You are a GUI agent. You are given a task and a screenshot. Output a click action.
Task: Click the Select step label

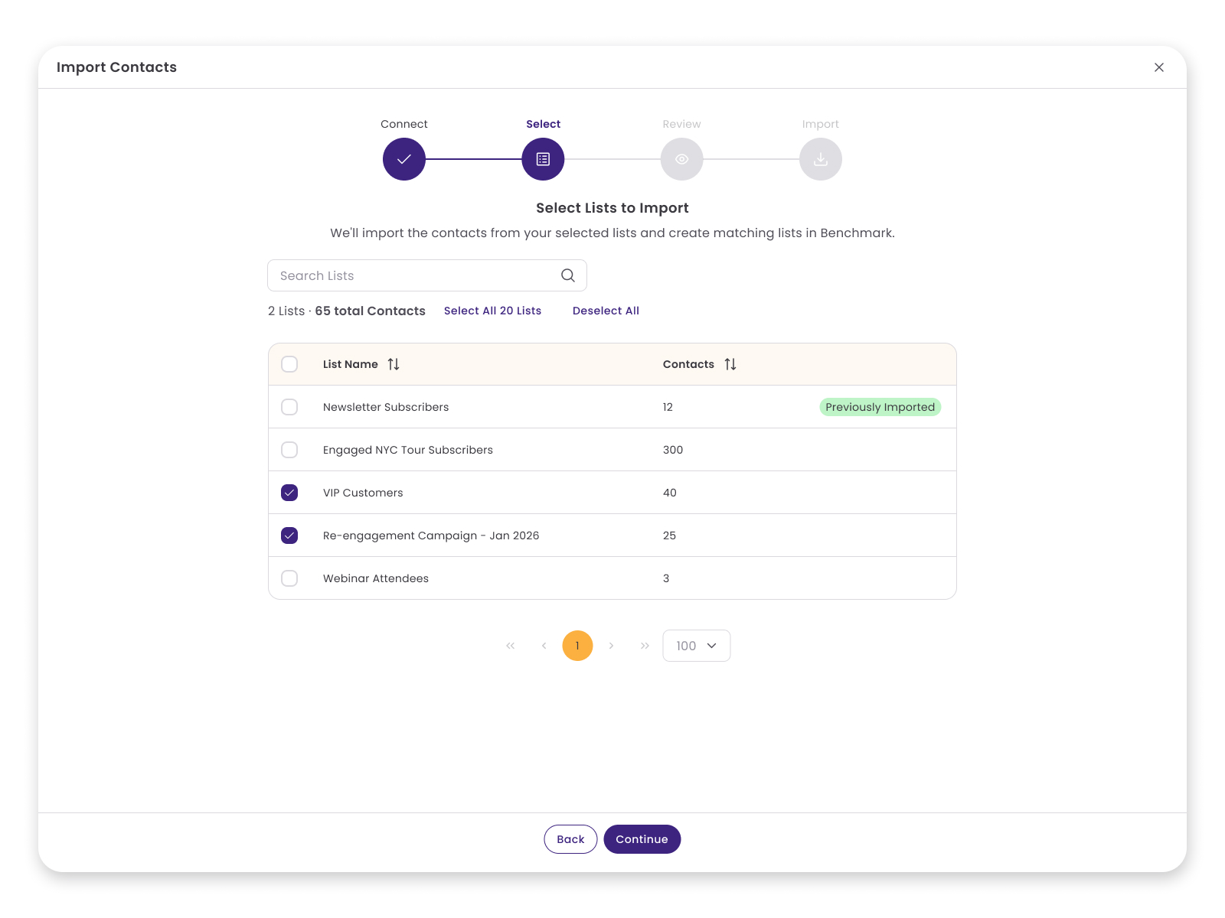[x=543, y=124]
